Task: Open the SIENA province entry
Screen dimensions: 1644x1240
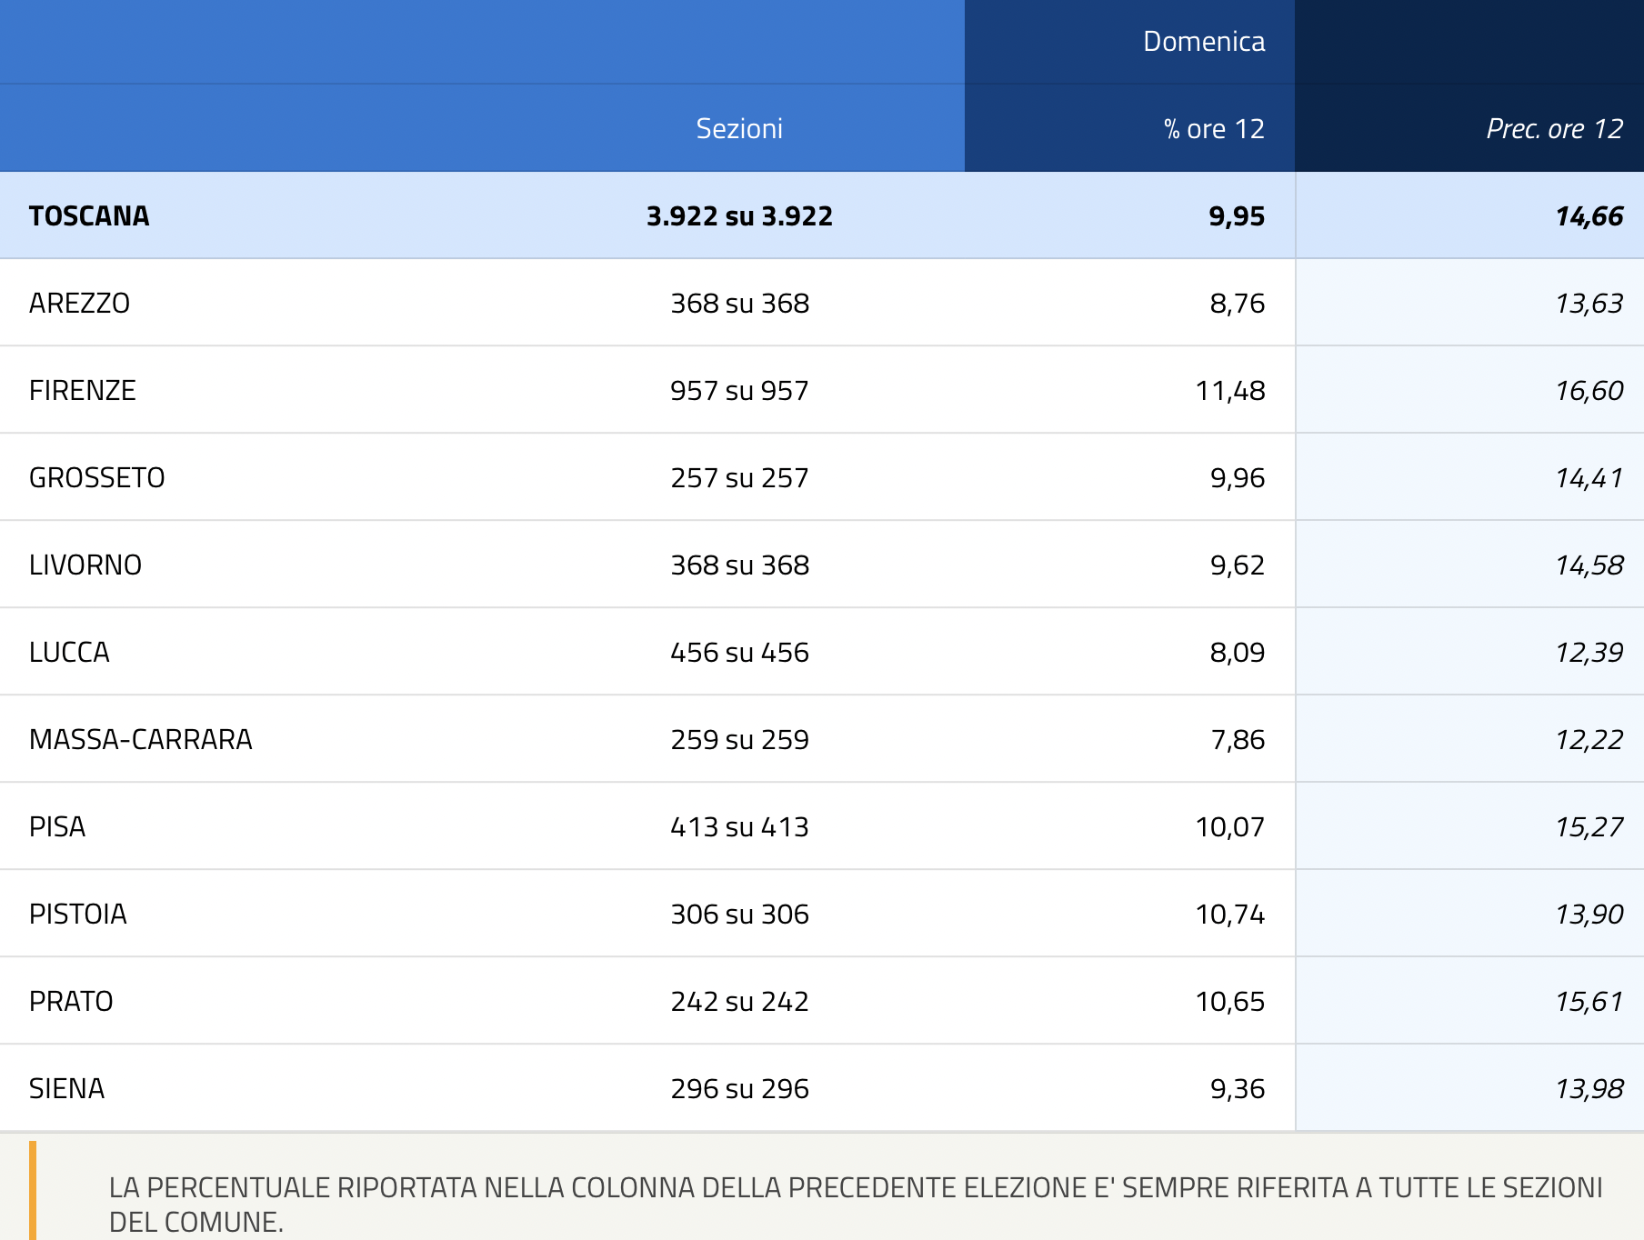Action: click(x=66, y=1088)
